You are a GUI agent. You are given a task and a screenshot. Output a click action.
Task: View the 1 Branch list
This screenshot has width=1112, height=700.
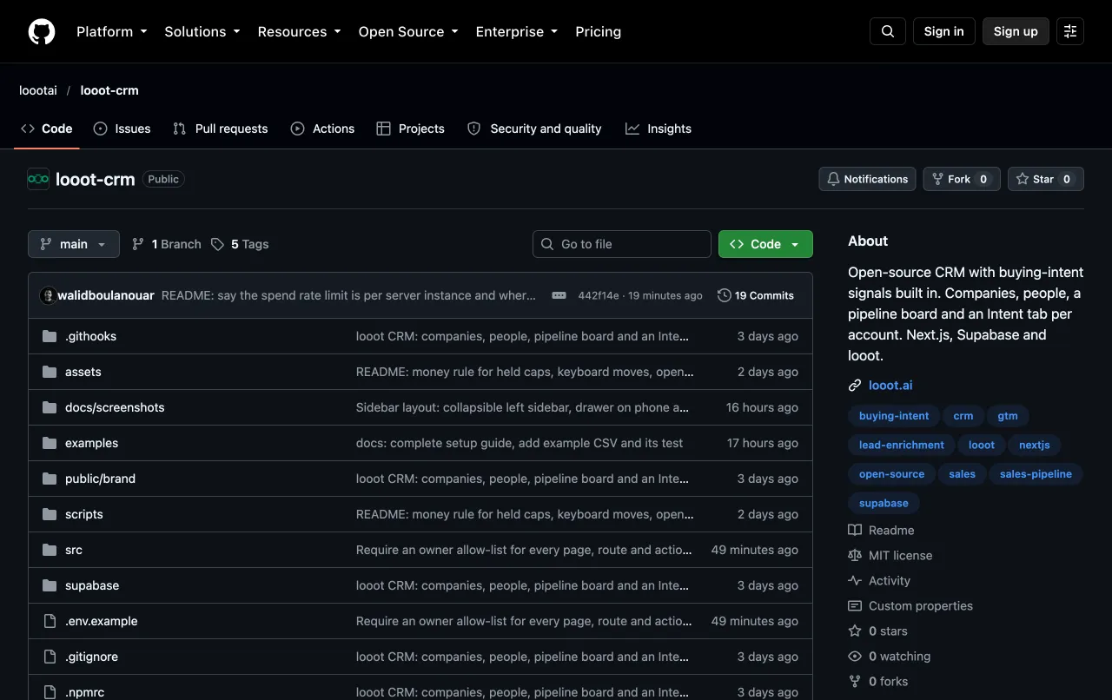click(x=166, y=244)
